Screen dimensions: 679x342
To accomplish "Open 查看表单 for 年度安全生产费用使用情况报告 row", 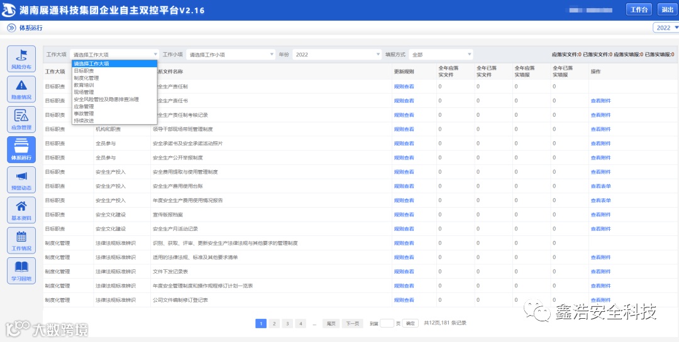I will coord(600,201).
